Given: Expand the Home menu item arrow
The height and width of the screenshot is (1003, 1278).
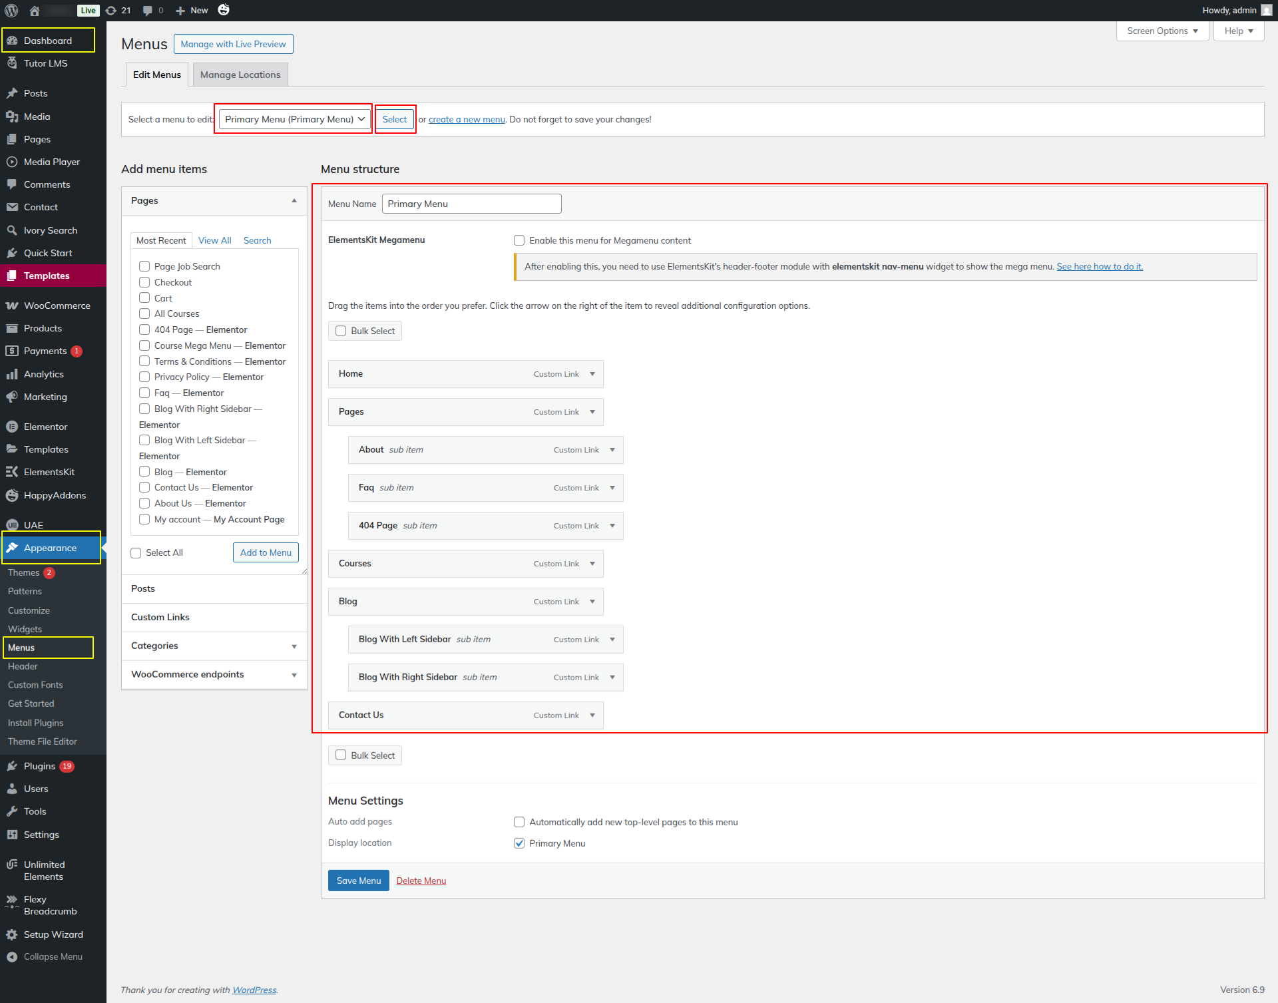Looking at the screenshot, I should tap(592, 374).
